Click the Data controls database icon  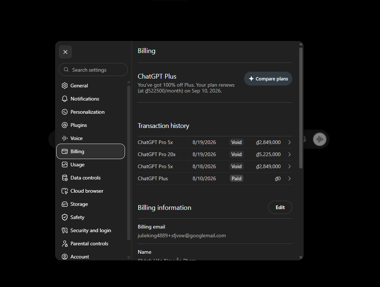pyautogui.click(x=64, y=178)
